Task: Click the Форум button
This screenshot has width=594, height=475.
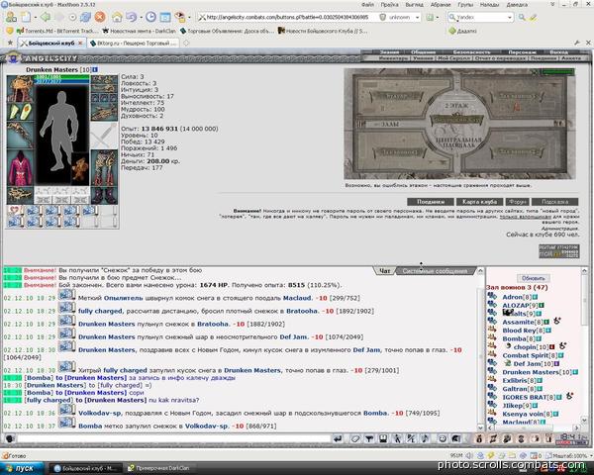Action: click(517, 202)
